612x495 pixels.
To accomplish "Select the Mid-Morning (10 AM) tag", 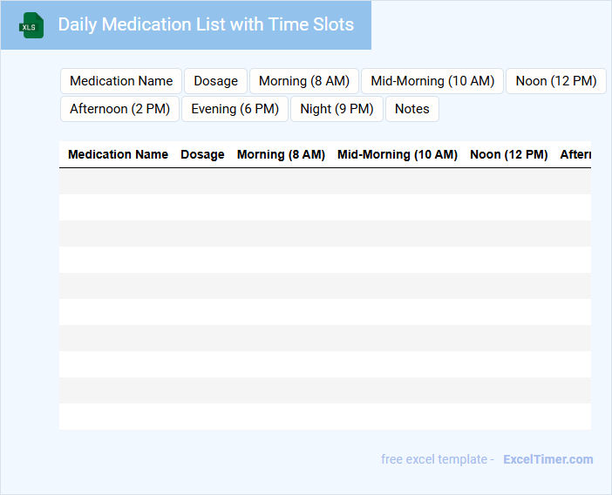I will tap(432, 81).
